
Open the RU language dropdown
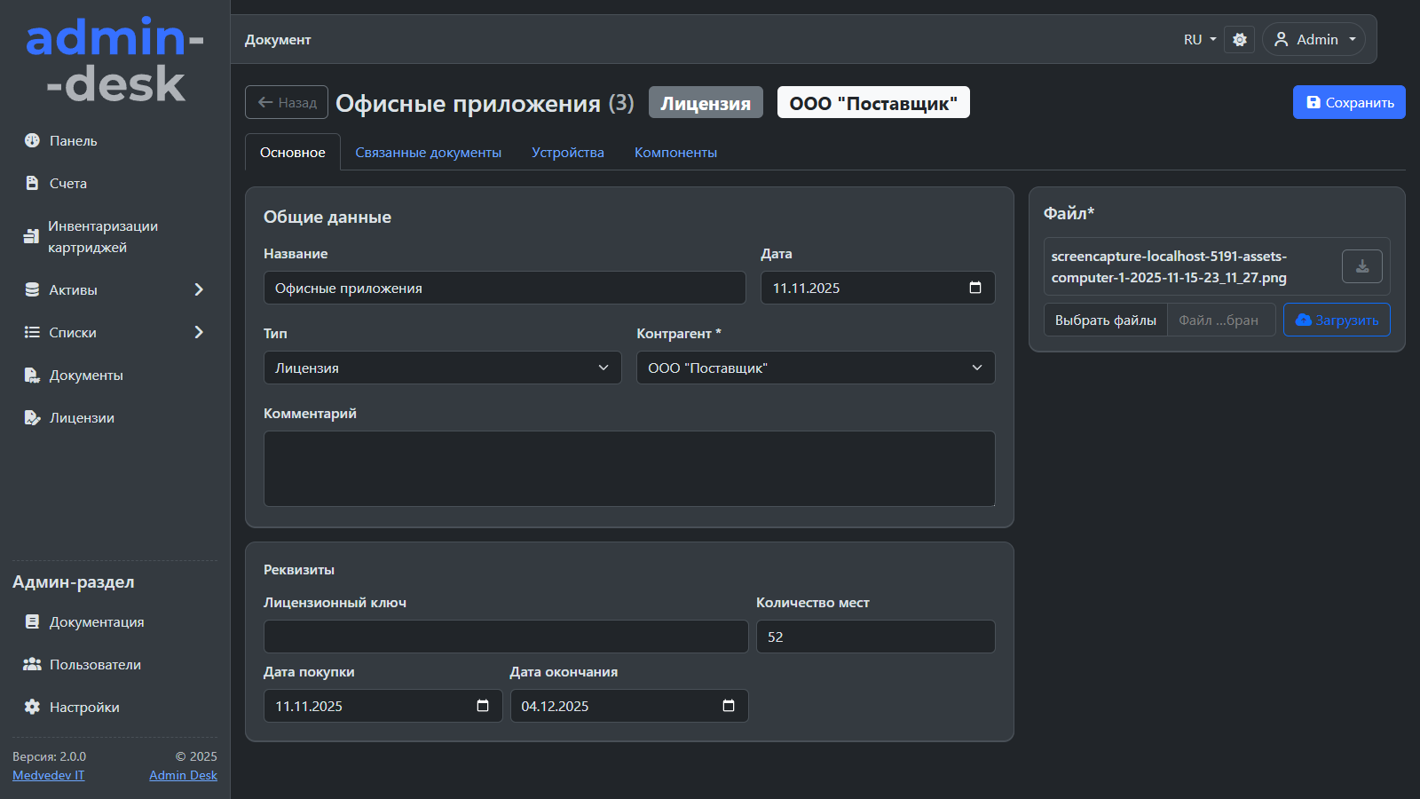[1199, 40]
